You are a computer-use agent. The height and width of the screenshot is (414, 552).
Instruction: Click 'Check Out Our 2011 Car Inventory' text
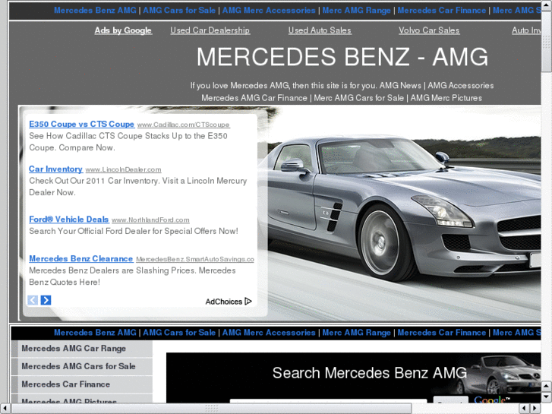(137, 186)
